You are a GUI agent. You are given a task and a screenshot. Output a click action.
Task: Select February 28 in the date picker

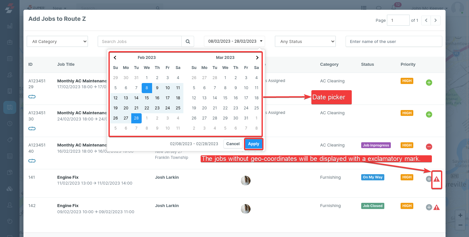click(x=136, y=118)
